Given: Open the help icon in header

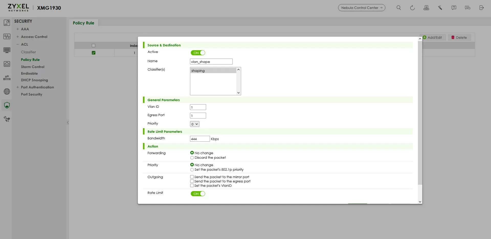Looking at the screenshot, I should click(x=454, y=8).
